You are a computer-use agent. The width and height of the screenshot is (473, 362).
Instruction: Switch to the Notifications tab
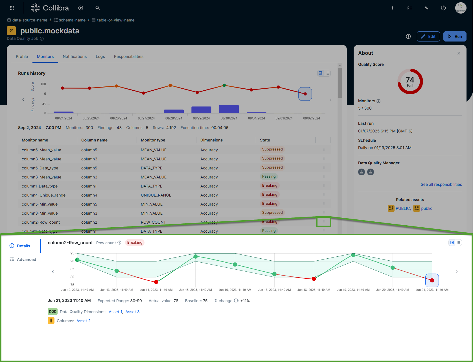(x=75, y=56)
